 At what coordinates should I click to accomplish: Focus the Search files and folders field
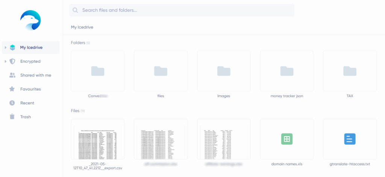[184, 10]
